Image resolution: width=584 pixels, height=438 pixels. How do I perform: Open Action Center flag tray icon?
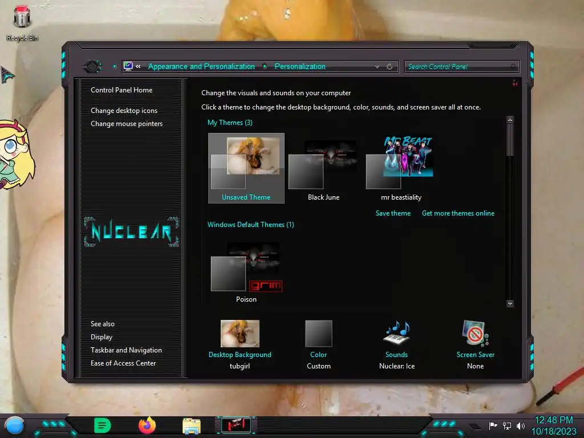[493, 425]
